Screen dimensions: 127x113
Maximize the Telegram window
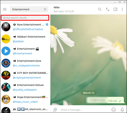(x=120, y=2)
